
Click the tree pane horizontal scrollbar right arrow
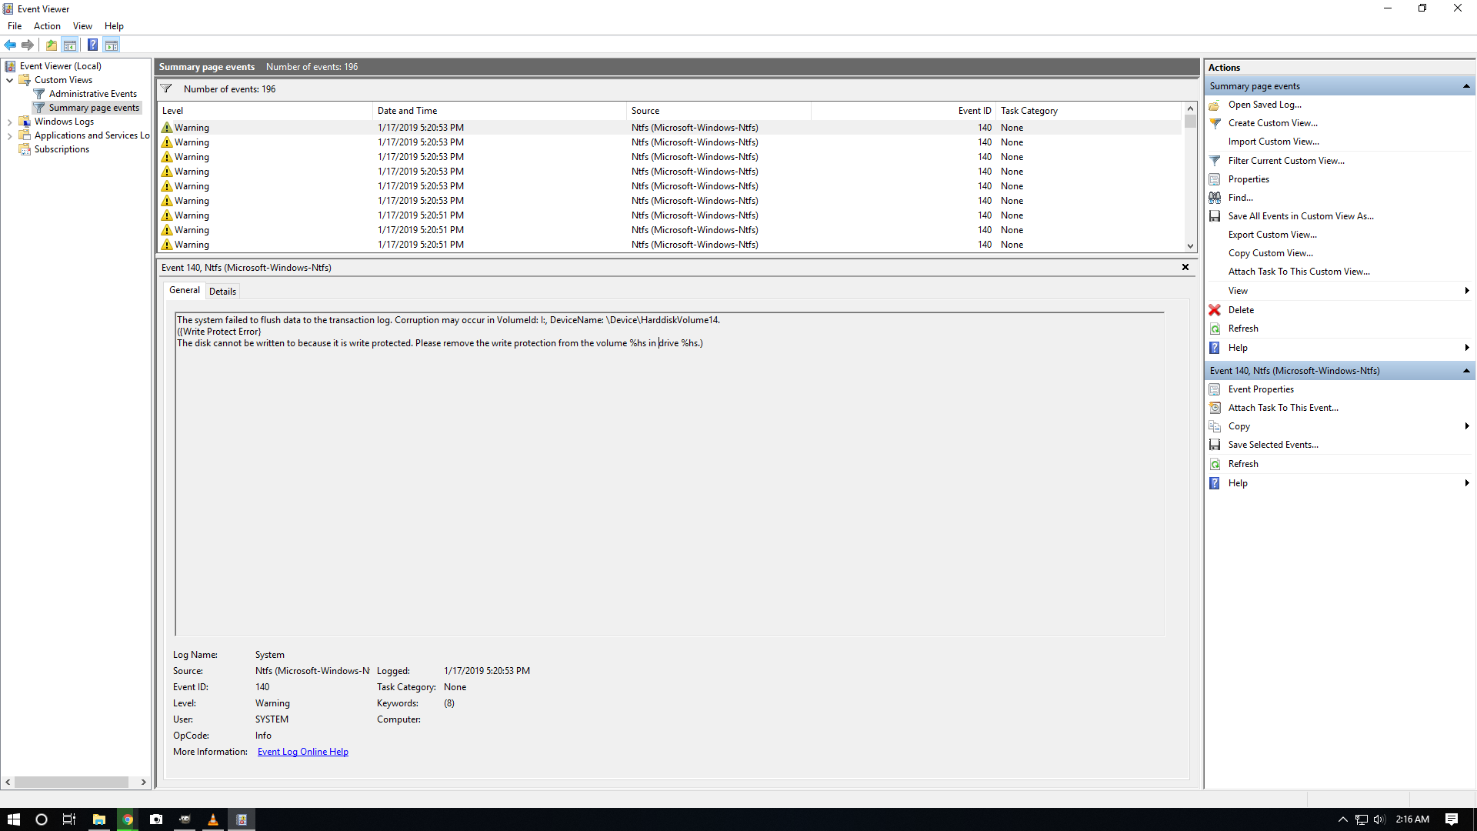pyautogui.click(x=143, y=782)
